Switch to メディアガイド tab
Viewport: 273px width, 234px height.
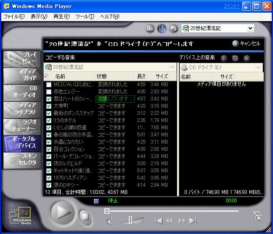click(22, 76)
